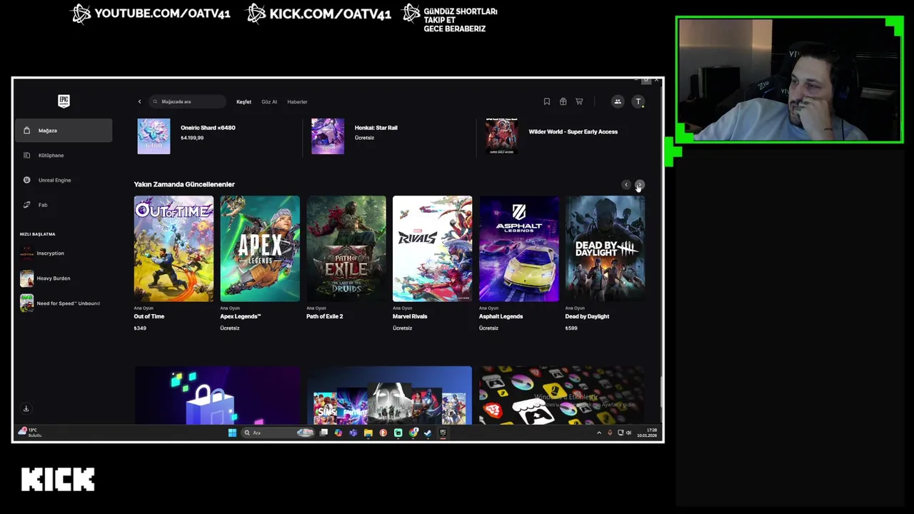Open the Apex Legends cover art

[x=260, y=248]
